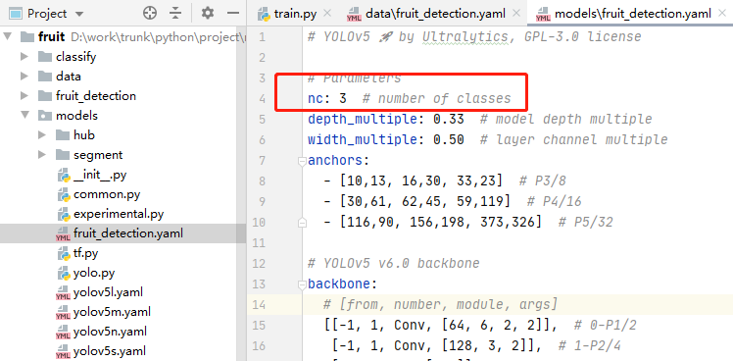Image resolution: width=733 pixels, height=361 pixels.
Task: Expand the data folder arrow
Action: (x=24, y=77)
